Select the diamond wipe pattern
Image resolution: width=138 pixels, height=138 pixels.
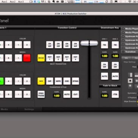130,81
